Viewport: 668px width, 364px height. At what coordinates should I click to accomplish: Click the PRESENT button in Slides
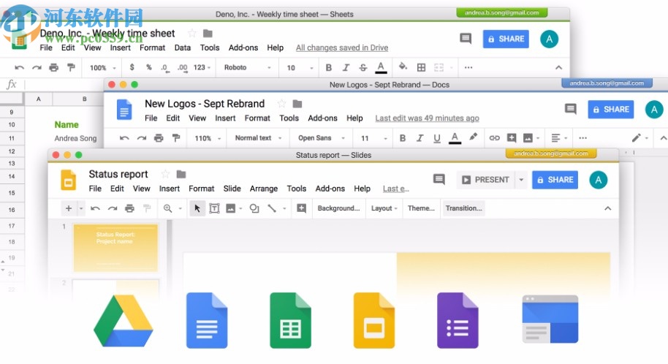(x=486, y=180)
